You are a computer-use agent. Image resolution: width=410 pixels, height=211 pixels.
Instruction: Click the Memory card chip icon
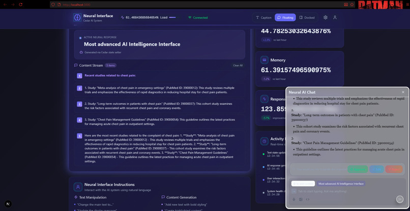(265, 60)
